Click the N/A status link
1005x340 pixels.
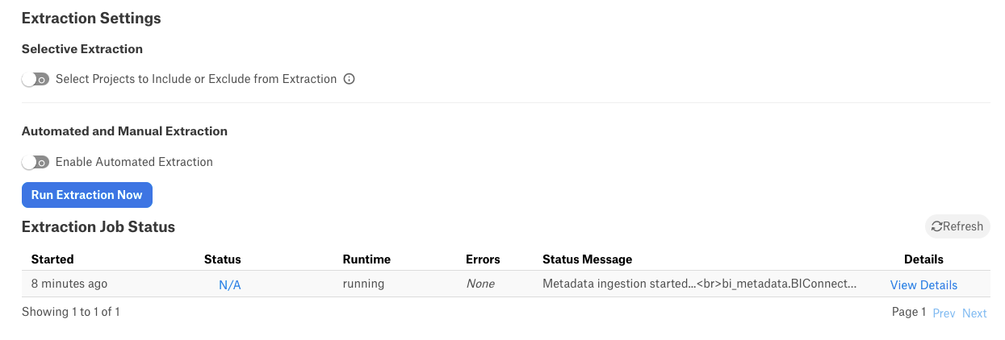pyautogui.click(x=230, y=285)
